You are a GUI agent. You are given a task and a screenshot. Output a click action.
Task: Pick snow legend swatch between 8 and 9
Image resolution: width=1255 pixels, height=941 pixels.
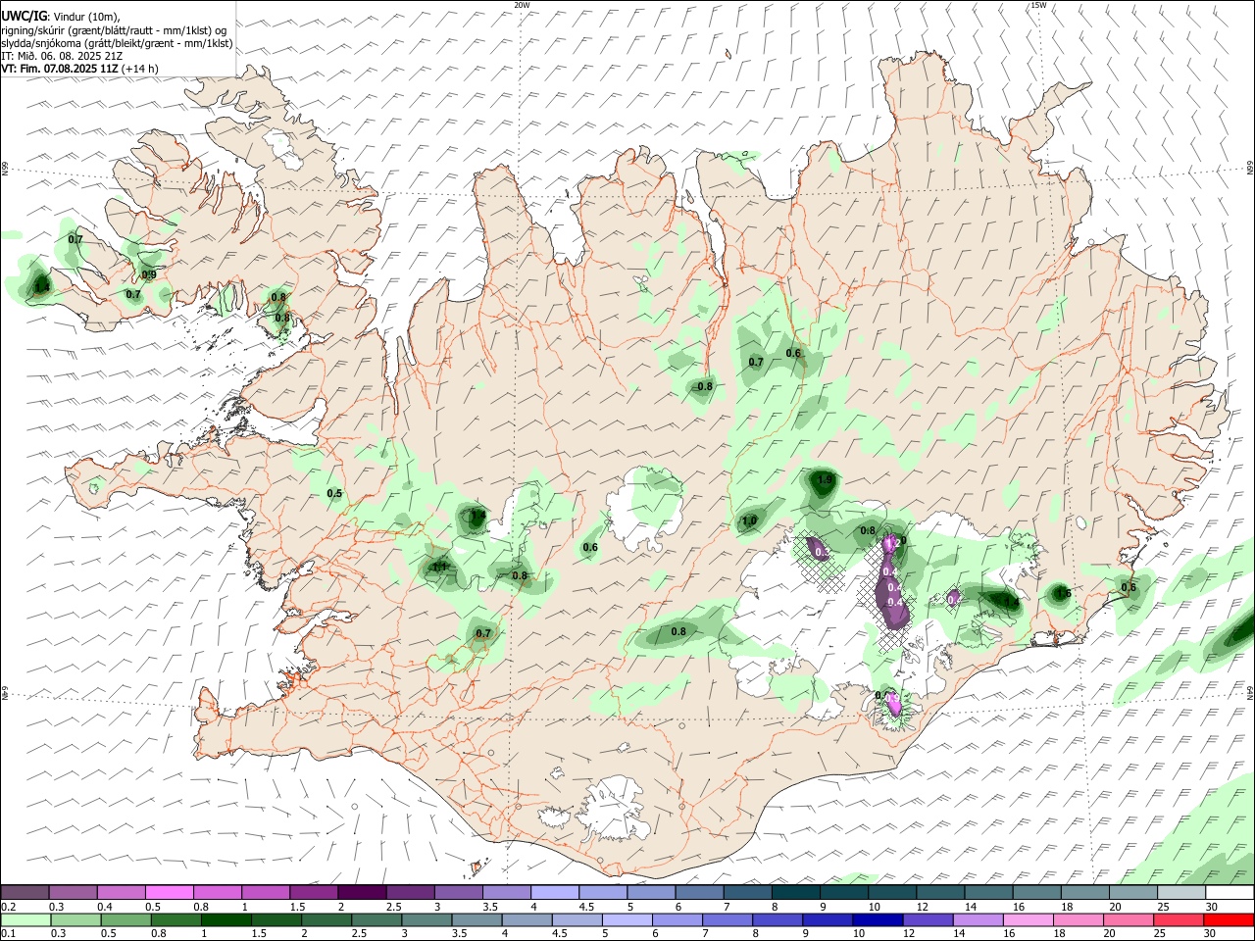pyautogui.click(x=796, y=892)
